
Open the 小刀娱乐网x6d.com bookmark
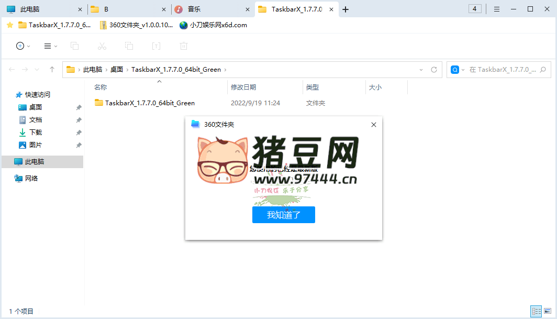pyautogui.click(x=215, y=25)
